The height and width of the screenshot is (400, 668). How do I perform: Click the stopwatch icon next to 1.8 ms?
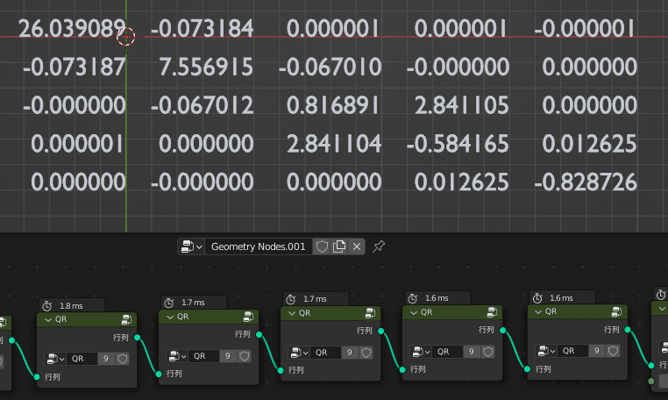point(47,306)
